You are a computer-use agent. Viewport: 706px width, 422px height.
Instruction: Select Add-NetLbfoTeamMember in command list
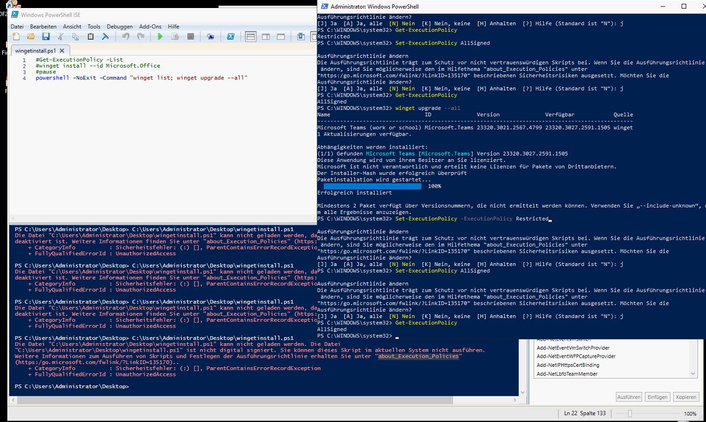567,374
